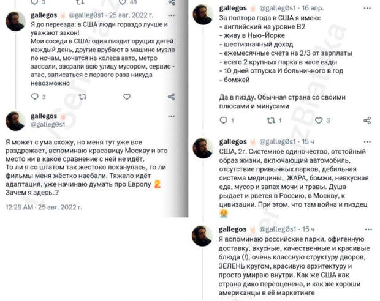Image resolution: width=380 pixels, height=301 pixels.
Task: View gallegos avatar beside the 16 апр. tweet
Action: pyautogui.click(x=203, y=14)
